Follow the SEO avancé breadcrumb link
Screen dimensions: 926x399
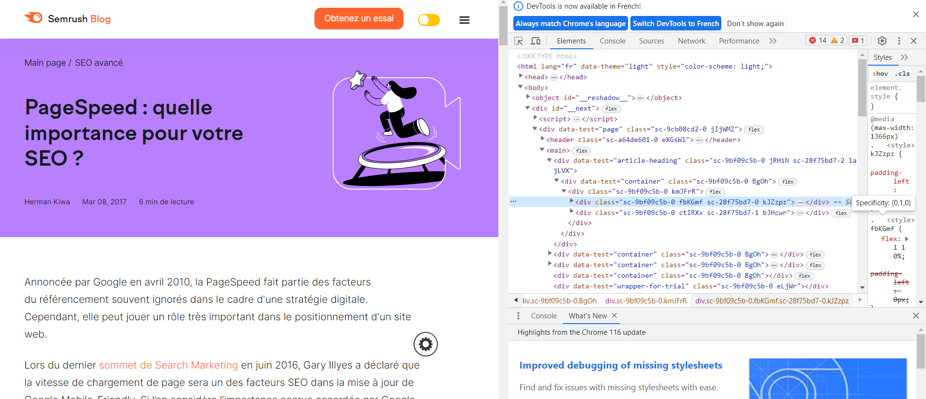tap(99, 63)
